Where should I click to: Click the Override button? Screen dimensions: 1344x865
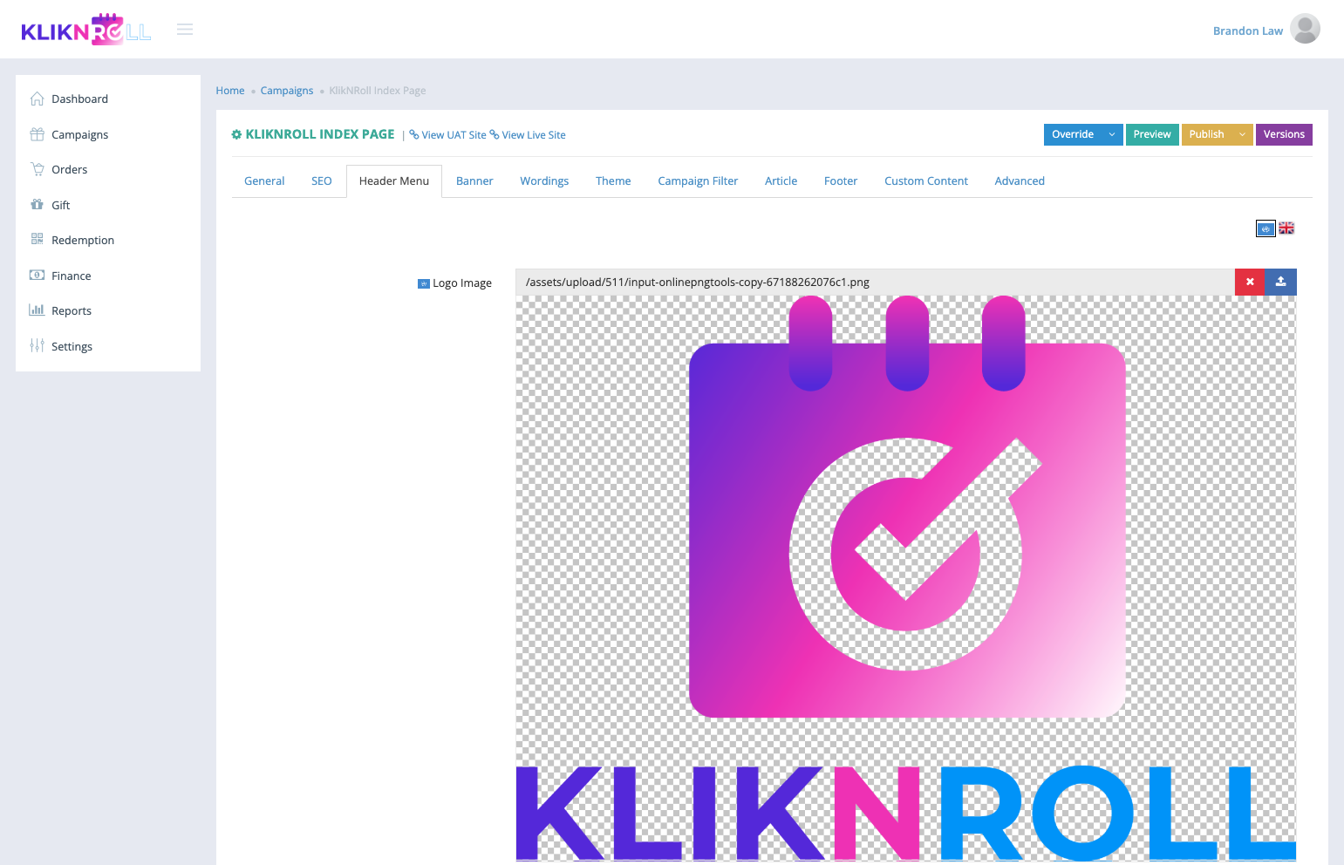click(x=1073, y=134)
